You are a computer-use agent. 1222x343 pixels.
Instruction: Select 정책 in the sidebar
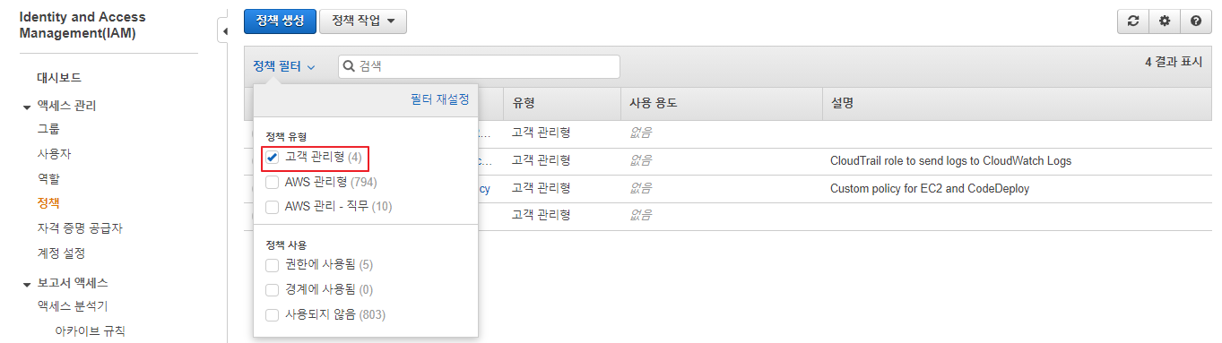(48, 203)
